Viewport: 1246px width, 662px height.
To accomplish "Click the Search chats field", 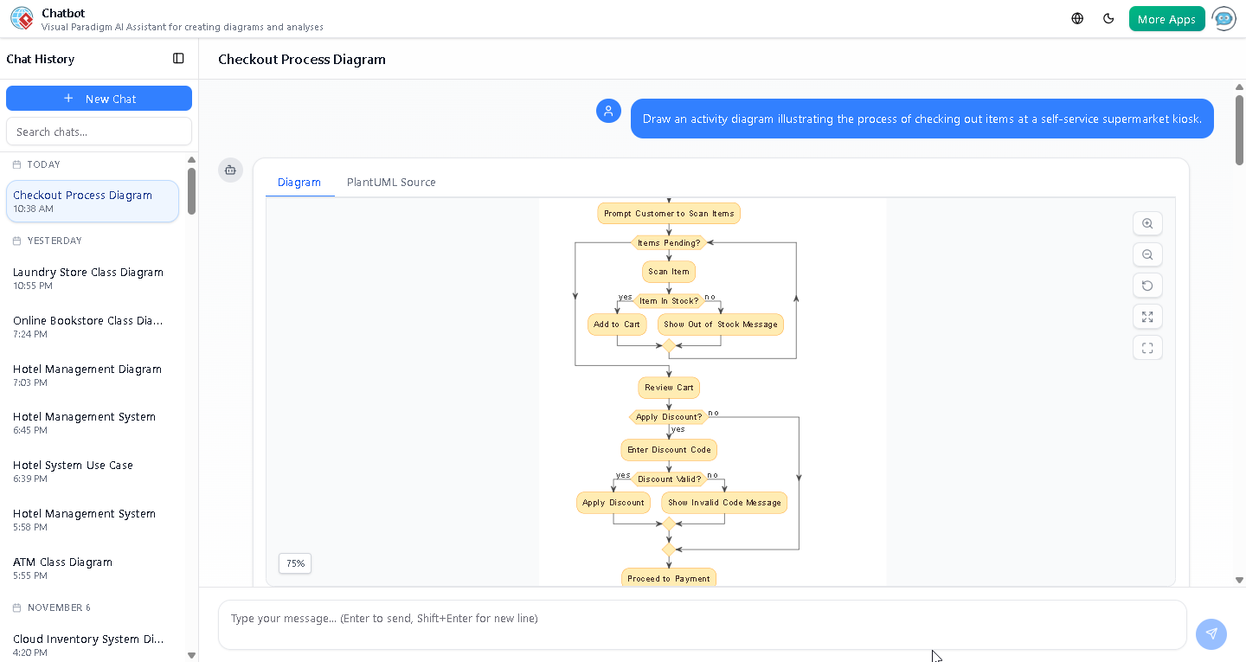I will click(x=99, y=131).
